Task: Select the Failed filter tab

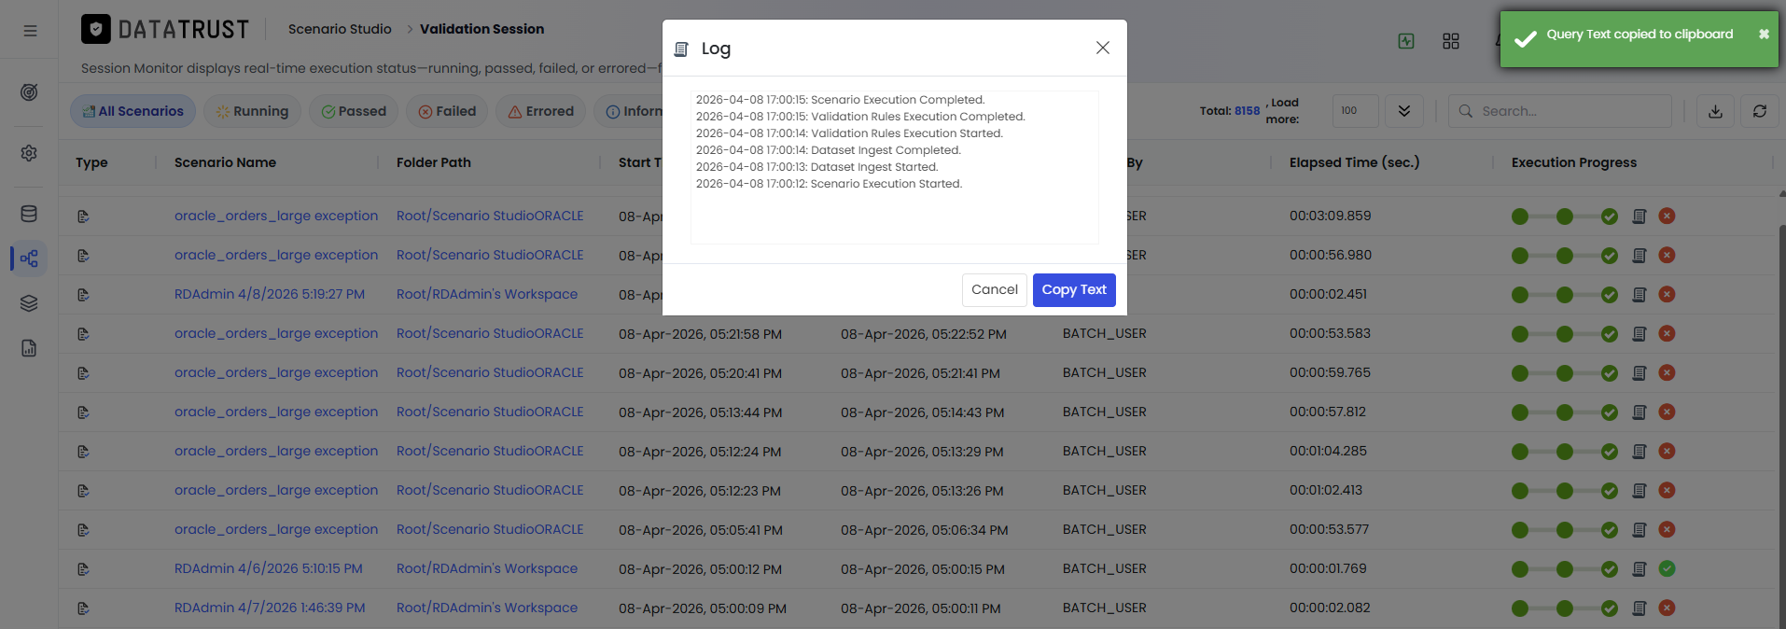Action: (x=448, y=111)
